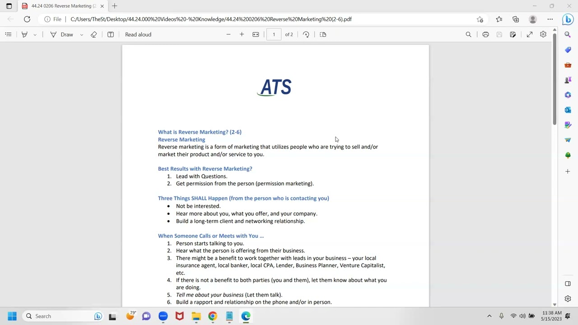The image size is (578, 325).
Task: Open taskbar clock and date
Action: point(552,316)
